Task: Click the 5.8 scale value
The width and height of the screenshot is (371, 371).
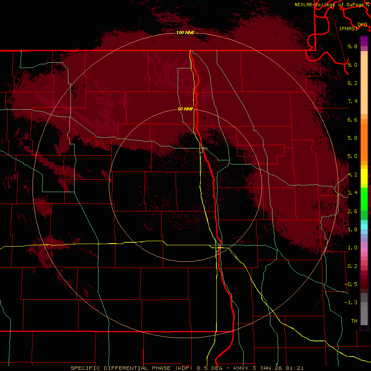Action: pos(352,138)
